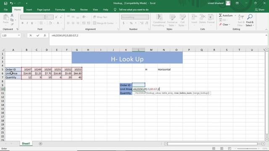Screen dimensions: 269x151
Task: Click the Paste clipboard icon
Action: (5, 18)
